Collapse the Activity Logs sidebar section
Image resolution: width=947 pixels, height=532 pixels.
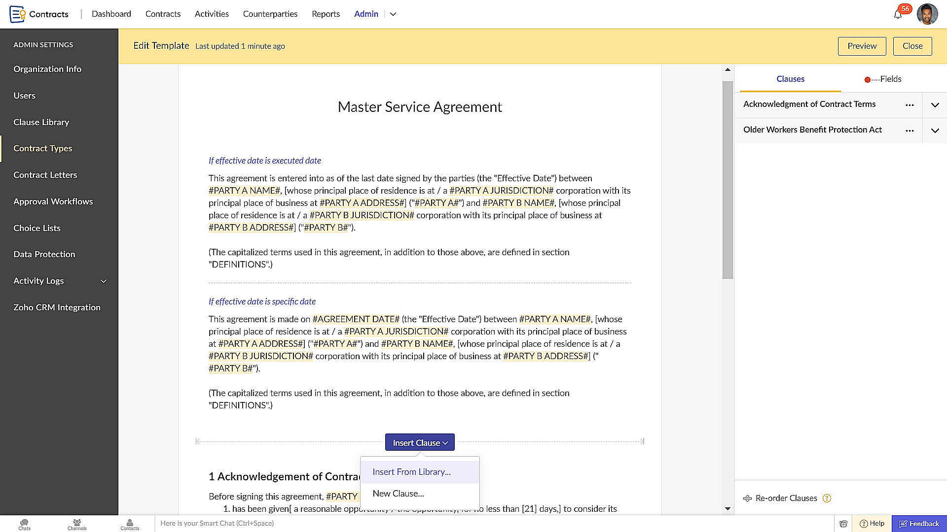104,281
